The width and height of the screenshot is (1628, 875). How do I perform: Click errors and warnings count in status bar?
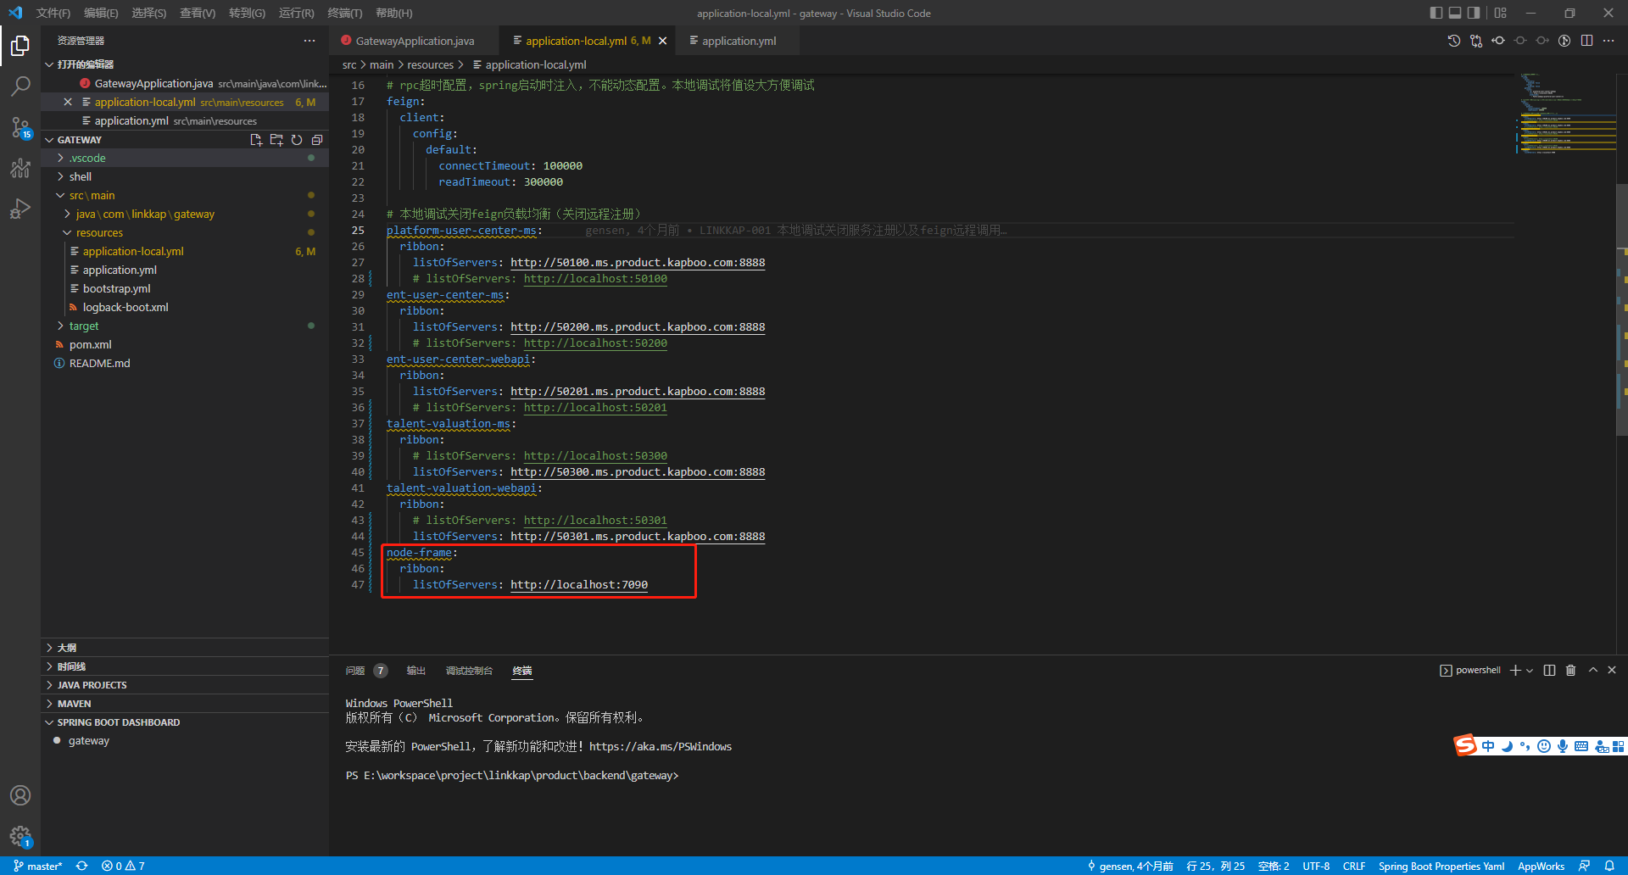(x=123, y=866)
